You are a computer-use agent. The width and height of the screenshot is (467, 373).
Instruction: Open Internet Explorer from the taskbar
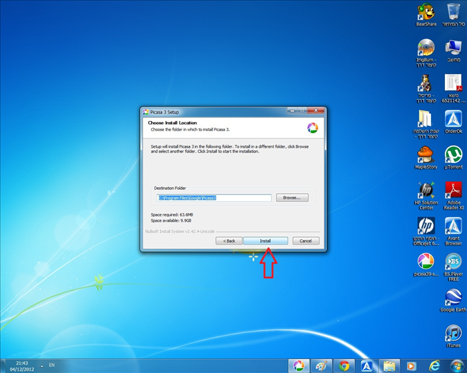[x=434, y=365]
